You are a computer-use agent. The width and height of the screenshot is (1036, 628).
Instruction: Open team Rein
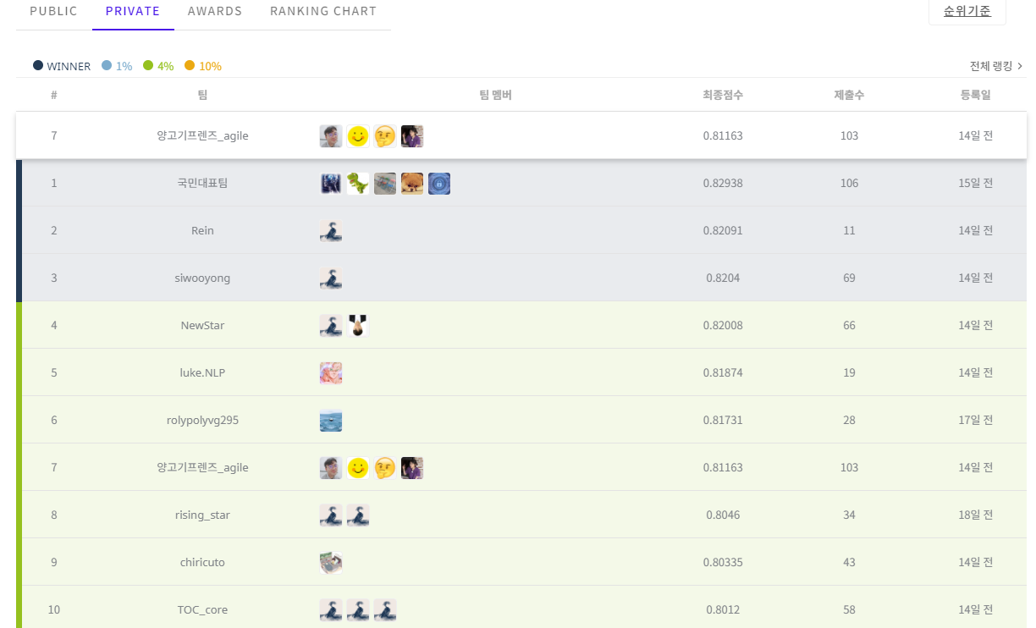202,230
